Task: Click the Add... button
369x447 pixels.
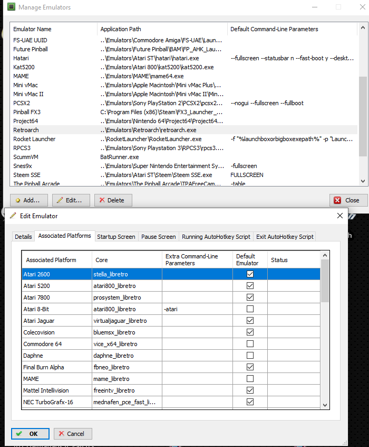Action: (x=29, y=200)
